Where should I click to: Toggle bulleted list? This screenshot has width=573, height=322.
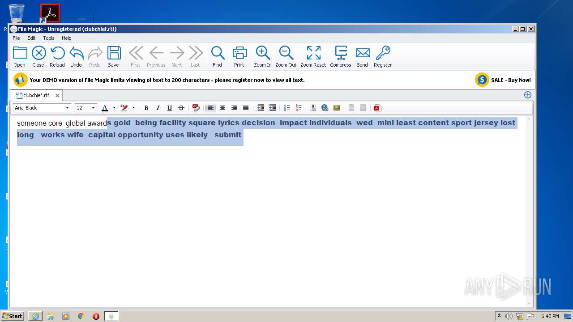pyautogui.click(x=287, y=108)
